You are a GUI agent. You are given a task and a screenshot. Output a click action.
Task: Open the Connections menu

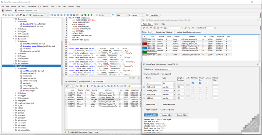click(x=31, y=7)
